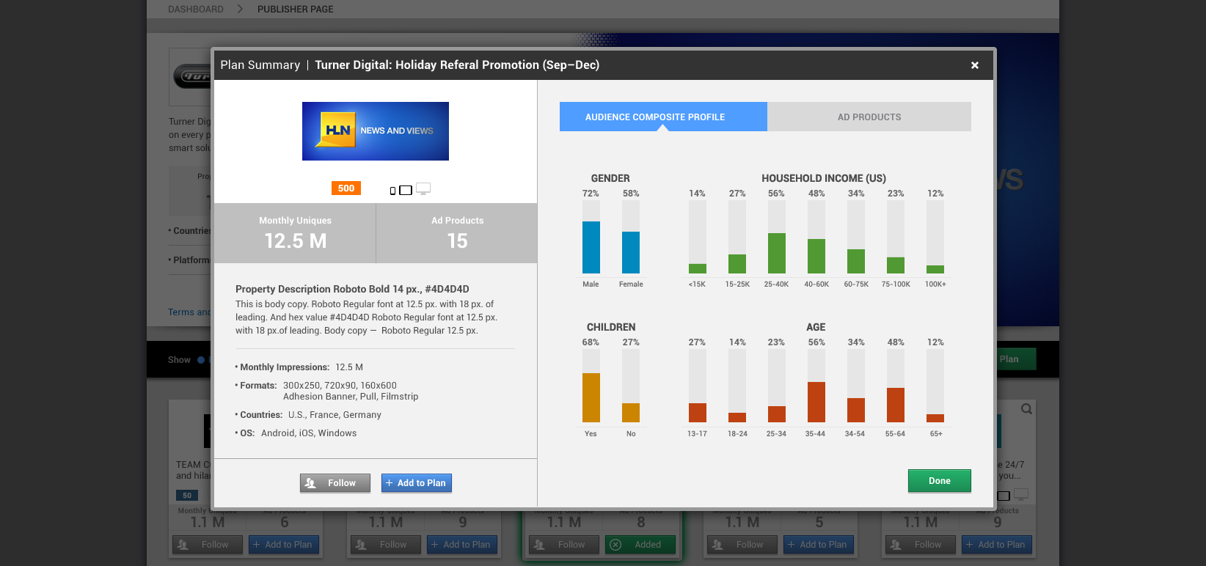Click the 55-64 age bar
The height and width of the screenshot is (566, 1206).
(x=896, y=405)
